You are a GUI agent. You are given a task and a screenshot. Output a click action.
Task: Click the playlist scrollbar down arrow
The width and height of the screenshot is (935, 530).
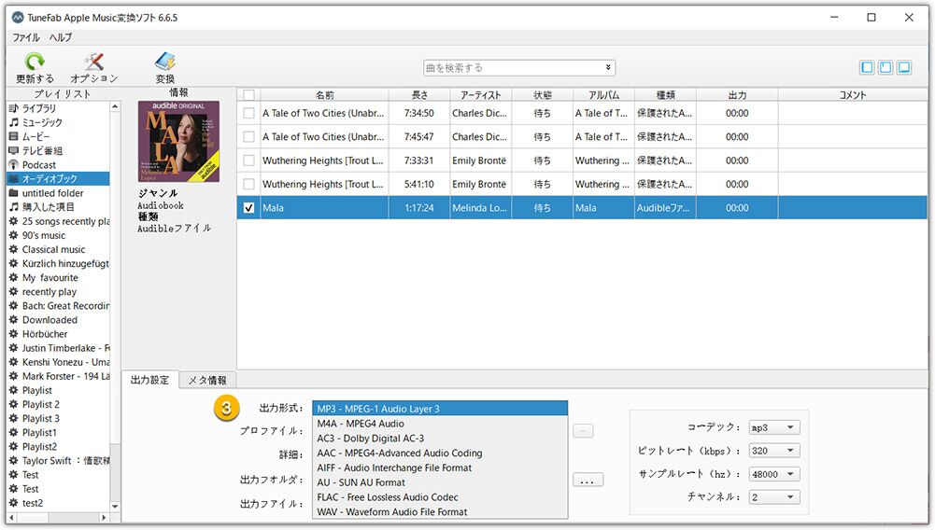(x=115, y=506)
